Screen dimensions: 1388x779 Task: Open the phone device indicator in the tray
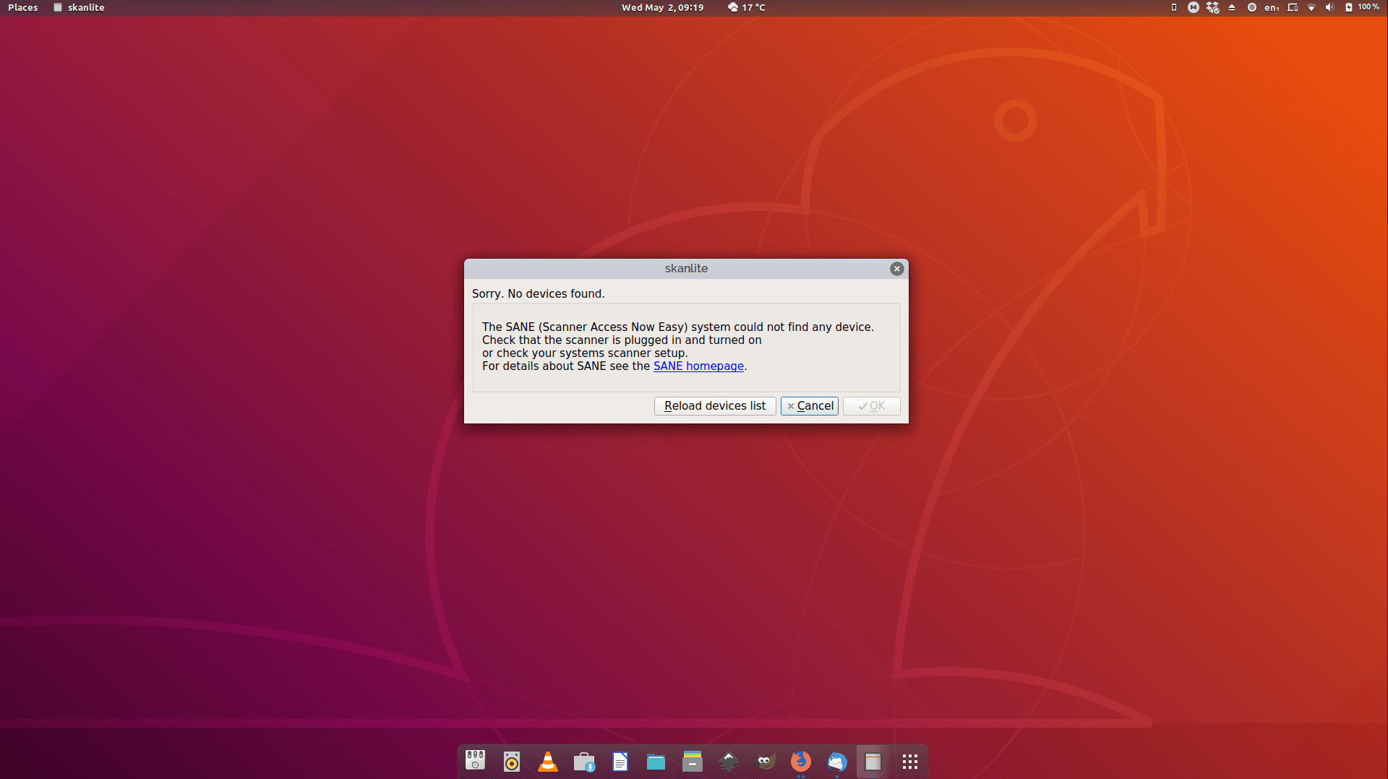click(x=1174, y=8)
